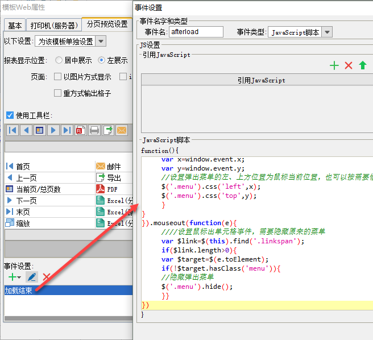Click the if(!$target.hasClass('menu')) line

coord(221,268)
